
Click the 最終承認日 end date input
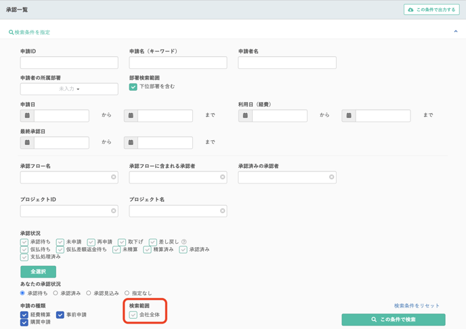pos(165,143)
